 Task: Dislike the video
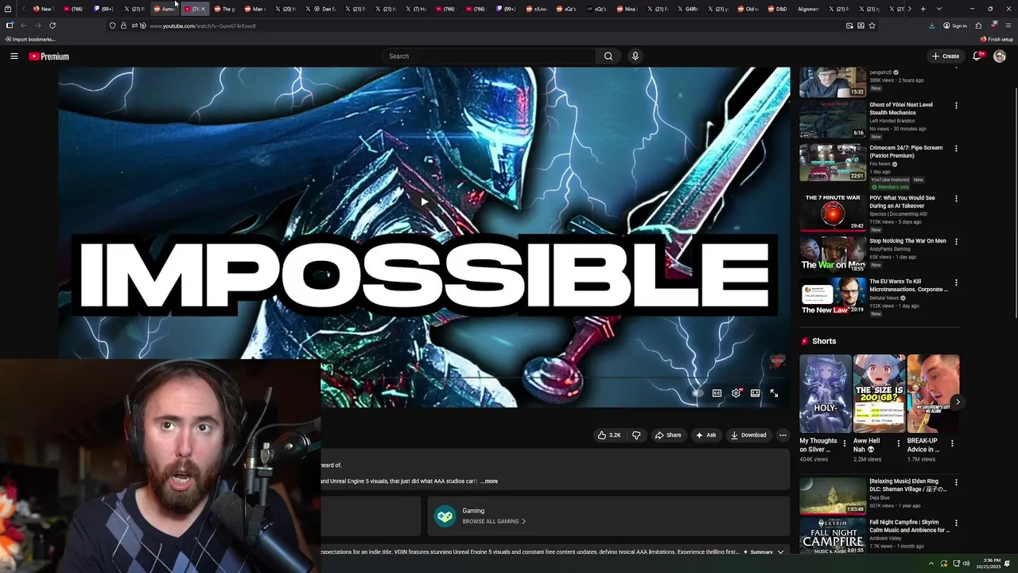pos(635,435)
